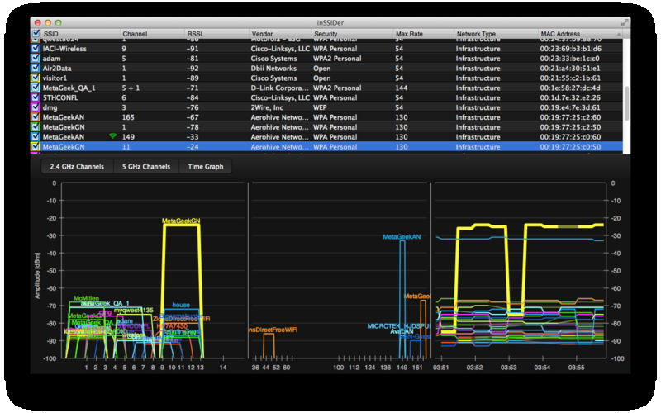Toggle the select-all checkbox in table header
661x413 pixels.
pos(36,33)
